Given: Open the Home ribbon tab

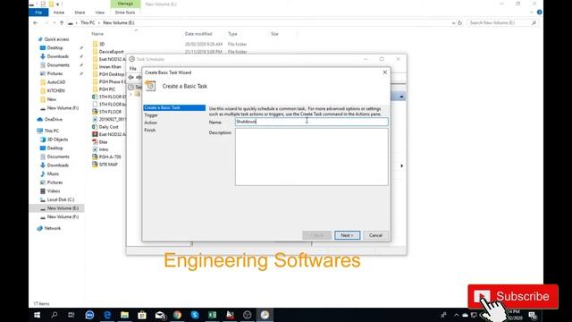Looking at the screenshot, I should [x=59, y=13].
